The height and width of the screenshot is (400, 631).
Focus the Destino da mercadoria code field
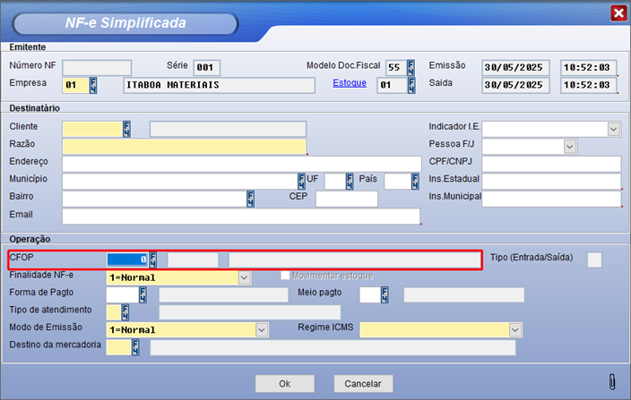coord(119,347)
